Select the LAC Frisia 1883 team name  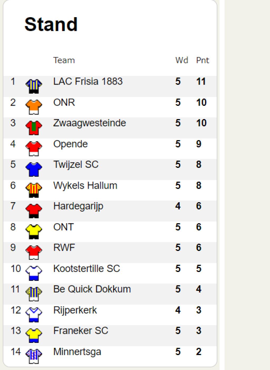coord(88,81)
